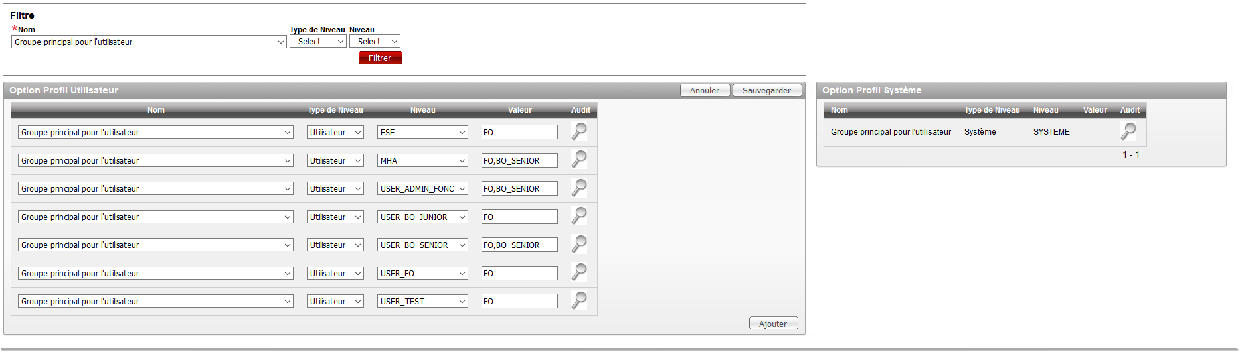Image resolution: width=1240 pixels, height=358 pixels.
Task: Open audit magnifier for ESE row
Action: pos(579,131)
